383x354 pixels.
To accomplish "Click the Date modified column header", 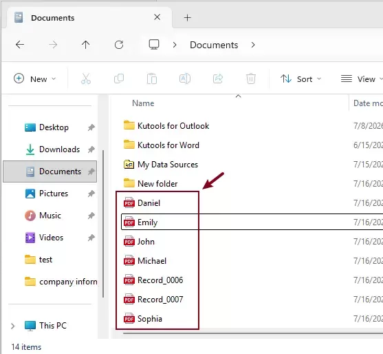I will point(368,103).
